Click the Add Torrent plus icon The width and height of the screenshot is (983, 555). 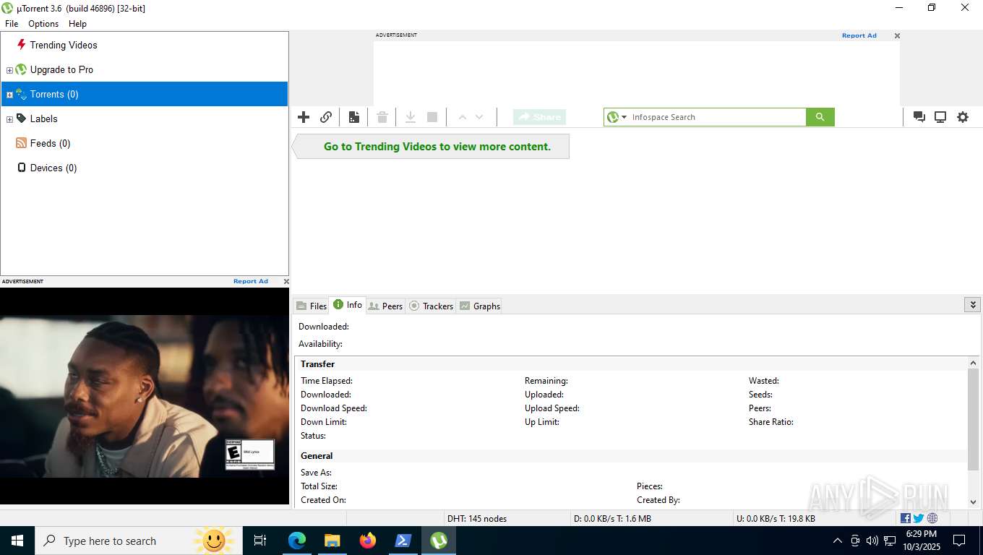tap(304, 117)
